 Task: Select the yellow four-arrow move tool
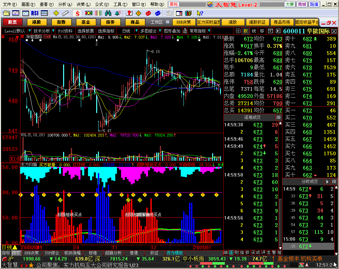56,13
